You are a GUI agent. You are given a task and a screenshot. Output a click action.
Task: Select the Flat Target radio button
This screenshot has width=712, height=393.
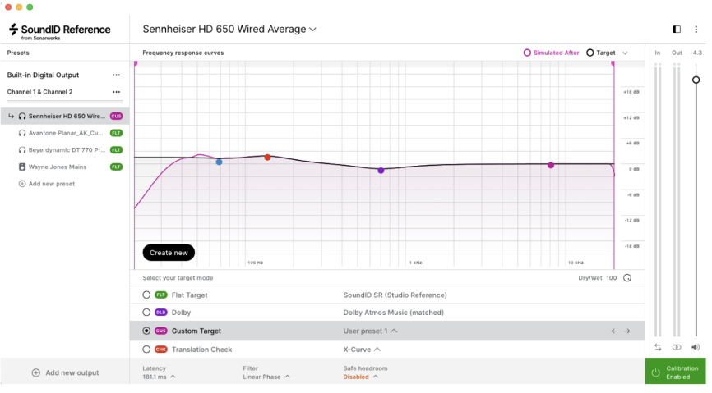[x=146, y=295]
